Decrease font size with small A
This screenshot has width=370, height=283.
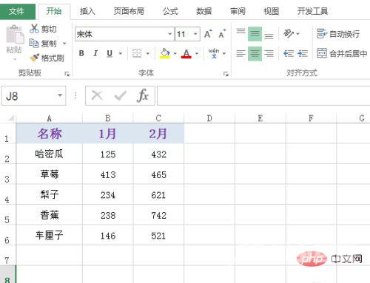point(222,34)
